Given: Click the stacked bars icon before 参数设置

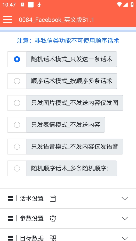Looking at the screenshot, I should (11, 218).
